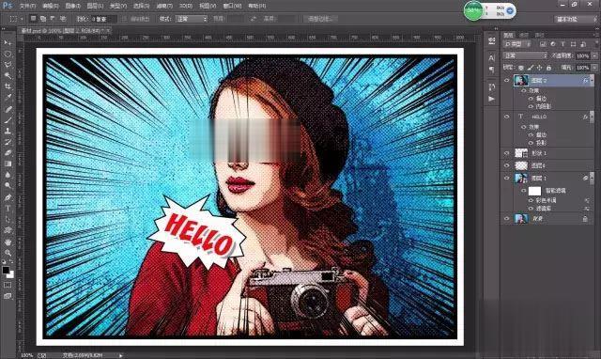Select the Move tool
The image size is (601, 359).
8,42
